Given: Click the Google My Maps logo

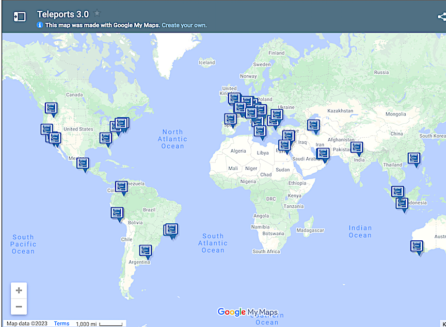Looking at the screenshot, I should coord(247,312).
